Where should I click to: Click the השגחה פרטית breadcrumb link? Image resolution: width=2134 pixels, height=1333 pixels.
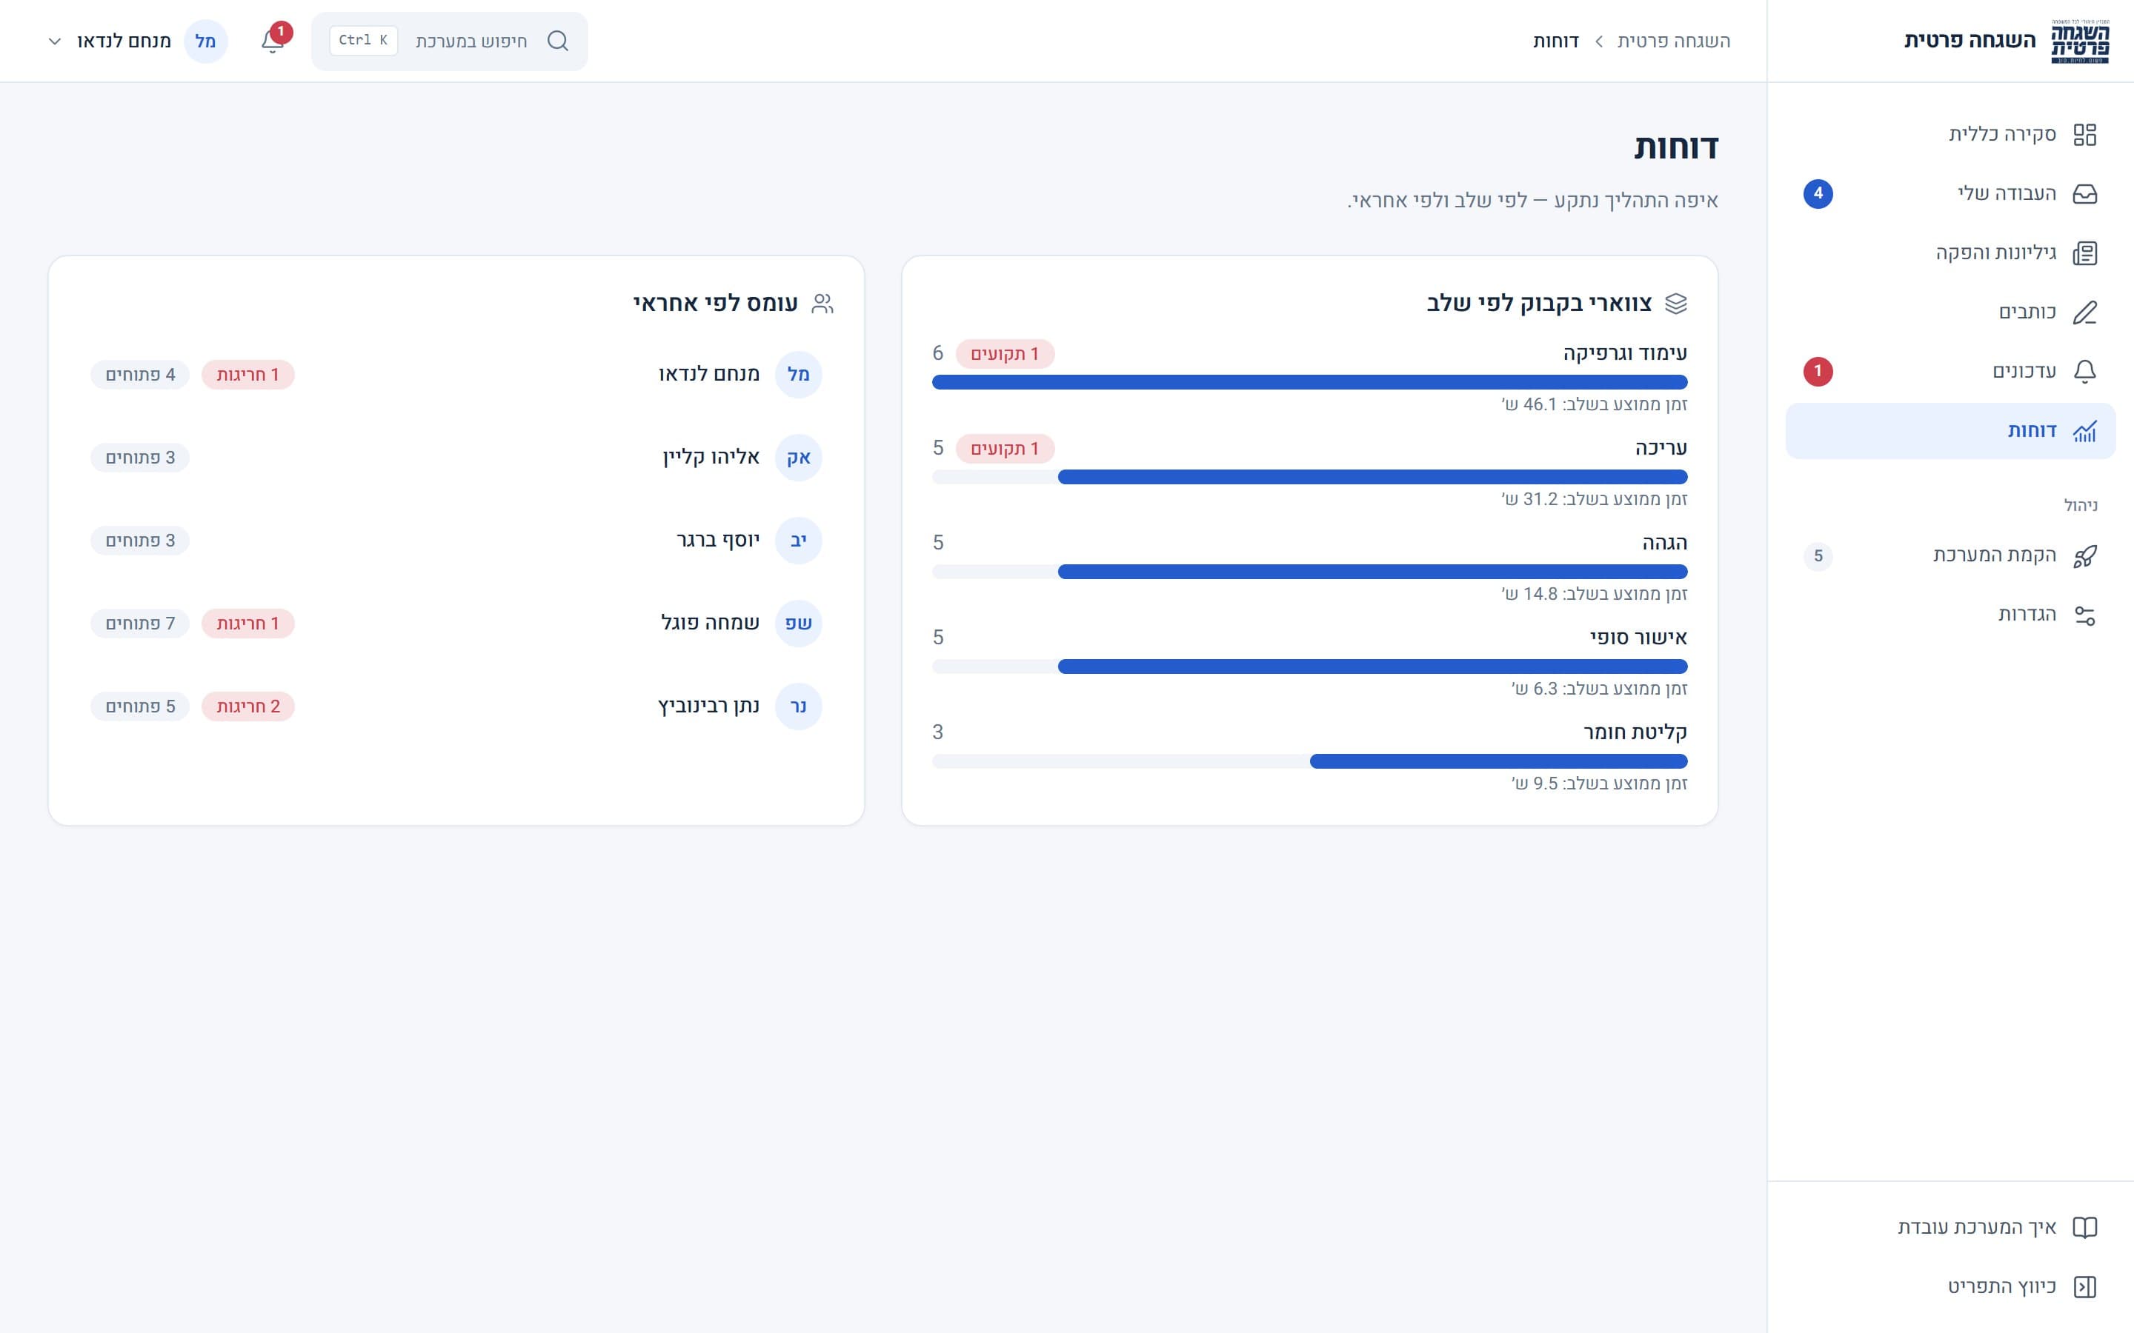coord(1674,41)
